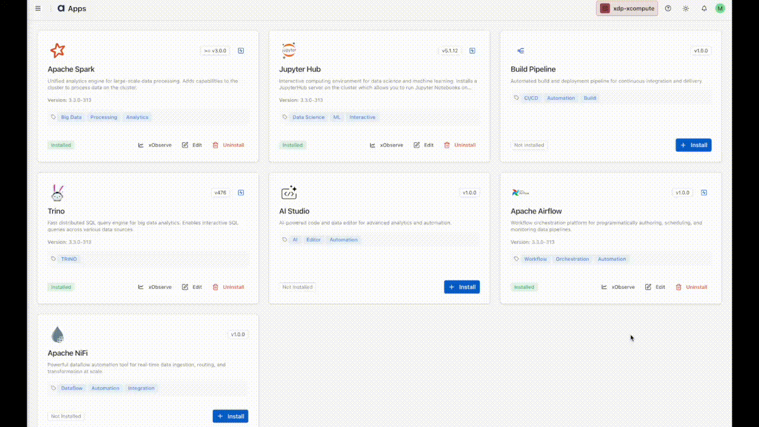
Task: Edit the Apache Airflow app
Action: 655,287
